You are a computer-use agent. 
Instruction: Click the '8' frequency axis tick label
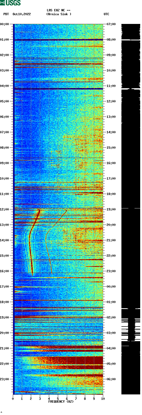click(x=85, y=399)
